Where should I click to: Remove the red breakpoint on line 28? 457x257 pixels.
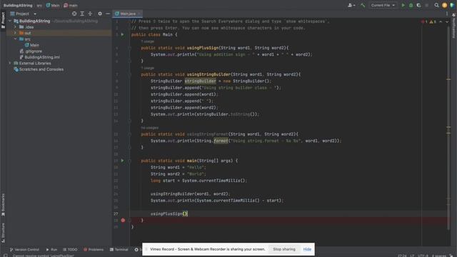[x=123, y=221]
